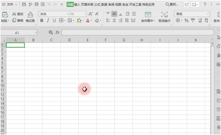Open the fill color dropdown arrow
Screen dimensions: 221x135
tap(83, 21)
